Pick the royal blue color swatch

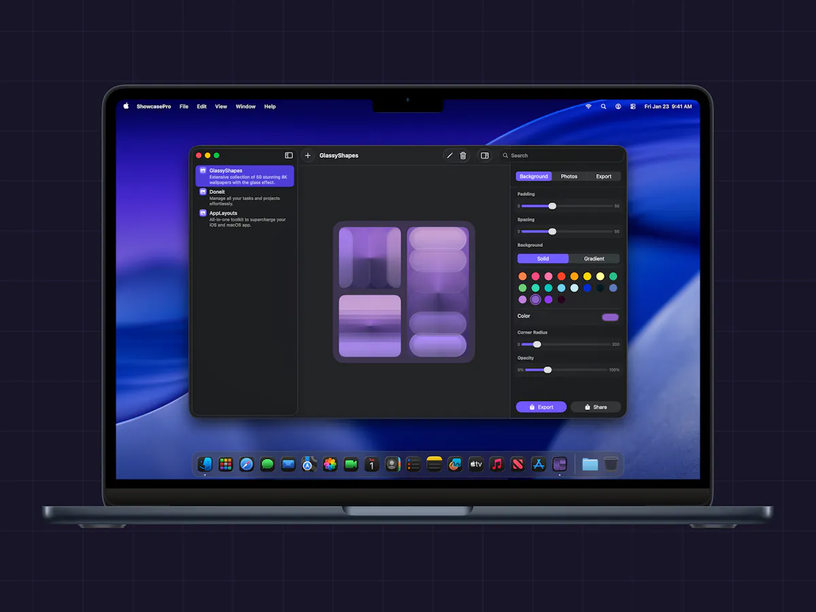pos(588,288)
